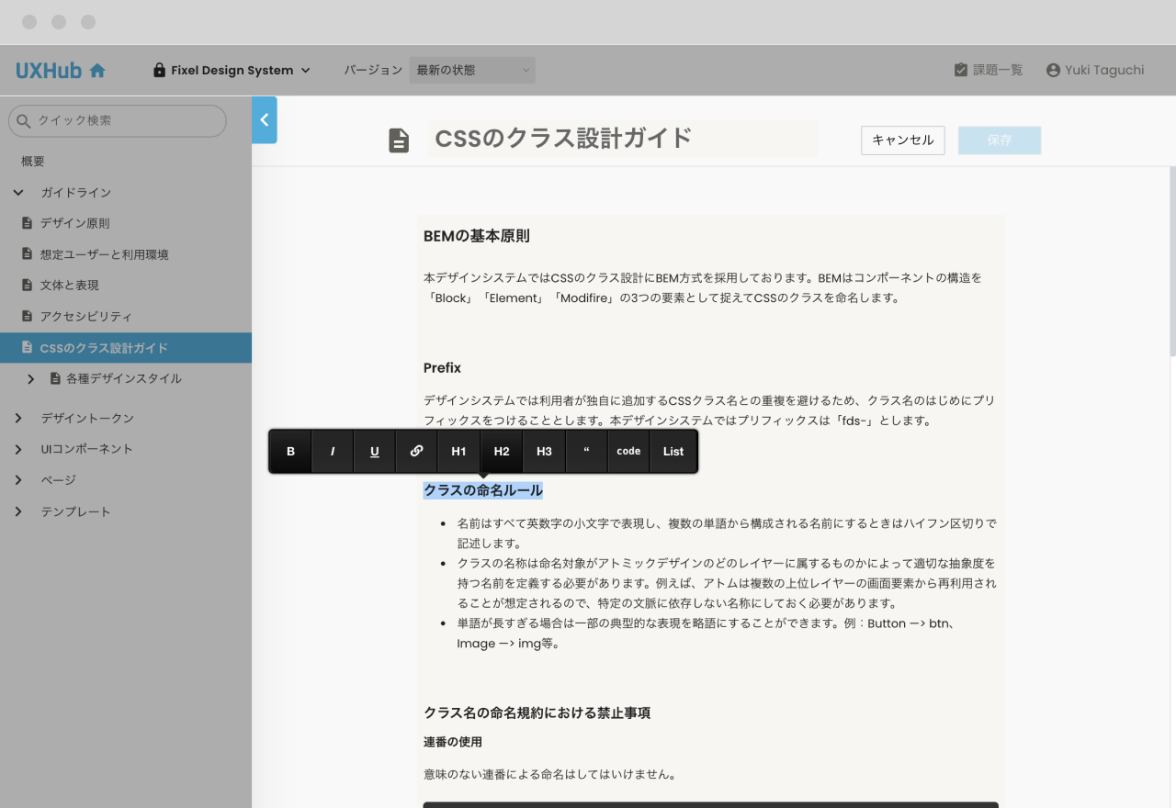
Task: Toggle H2 heading on selected text
Action: pos(502,451)
